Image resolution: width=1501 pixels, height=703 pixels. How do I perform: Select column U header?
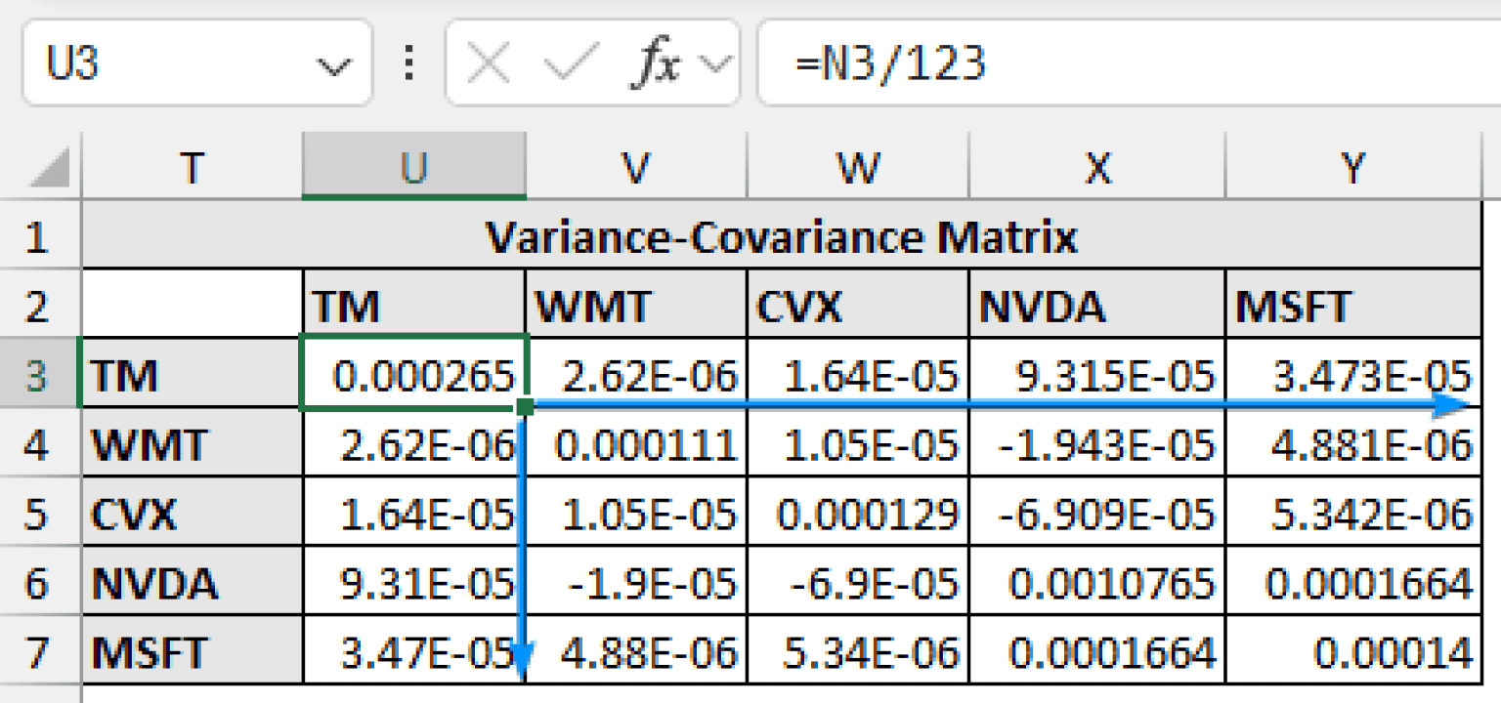413,168
